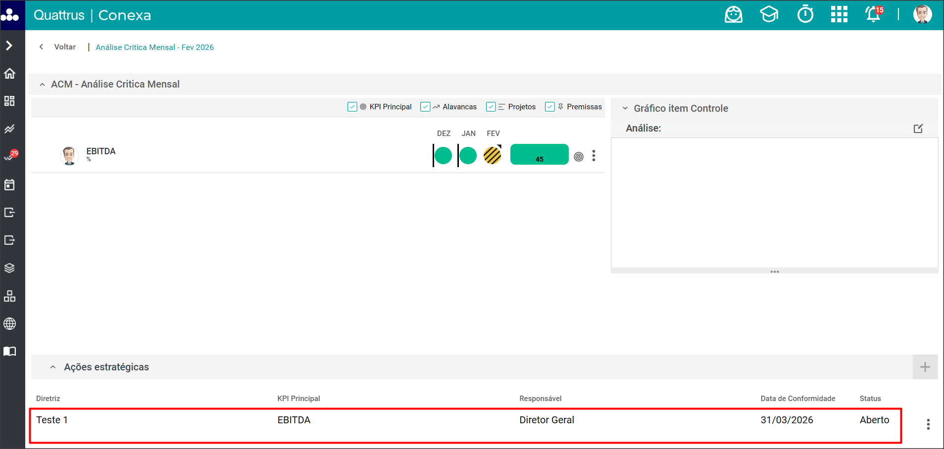
Task: Open the notifications bell icon
Action: (873, 15)
